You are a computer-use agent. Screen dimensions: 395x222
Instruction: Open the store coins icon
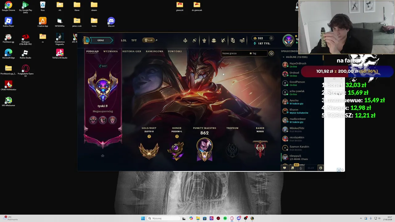click(x=242, y=40)
